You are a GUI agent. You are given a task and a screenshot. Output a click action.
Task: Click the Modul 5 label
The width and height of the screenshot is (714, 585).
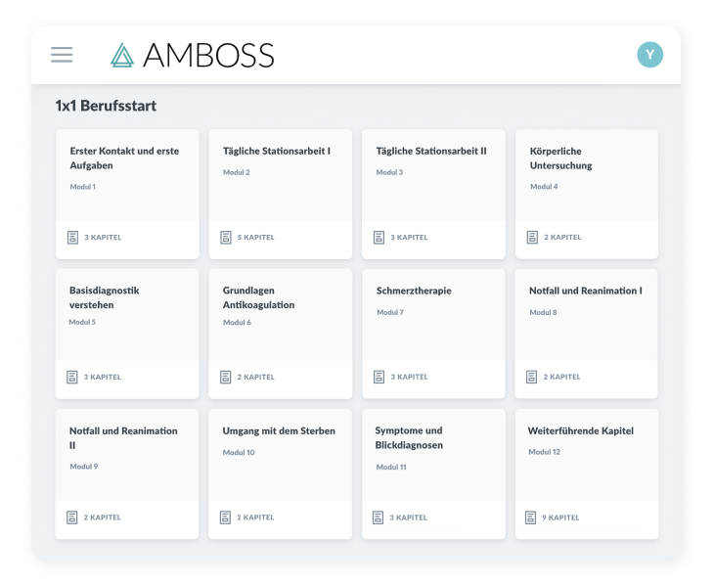point(82,322)
